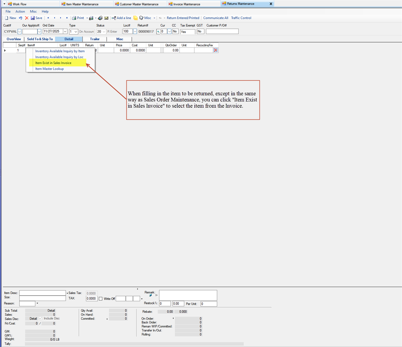Image resolution: width=402 pixels, height=347 pixels.
Task: Open the Ord Date dropdown
Action: [65, 32]
